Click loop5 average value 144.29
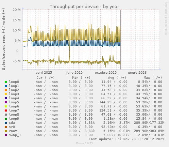Screen dimensions: 169x147 [105, 102]
